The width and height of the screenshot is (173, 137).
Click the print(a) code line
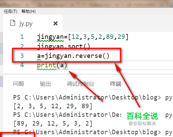click(52, 65)
